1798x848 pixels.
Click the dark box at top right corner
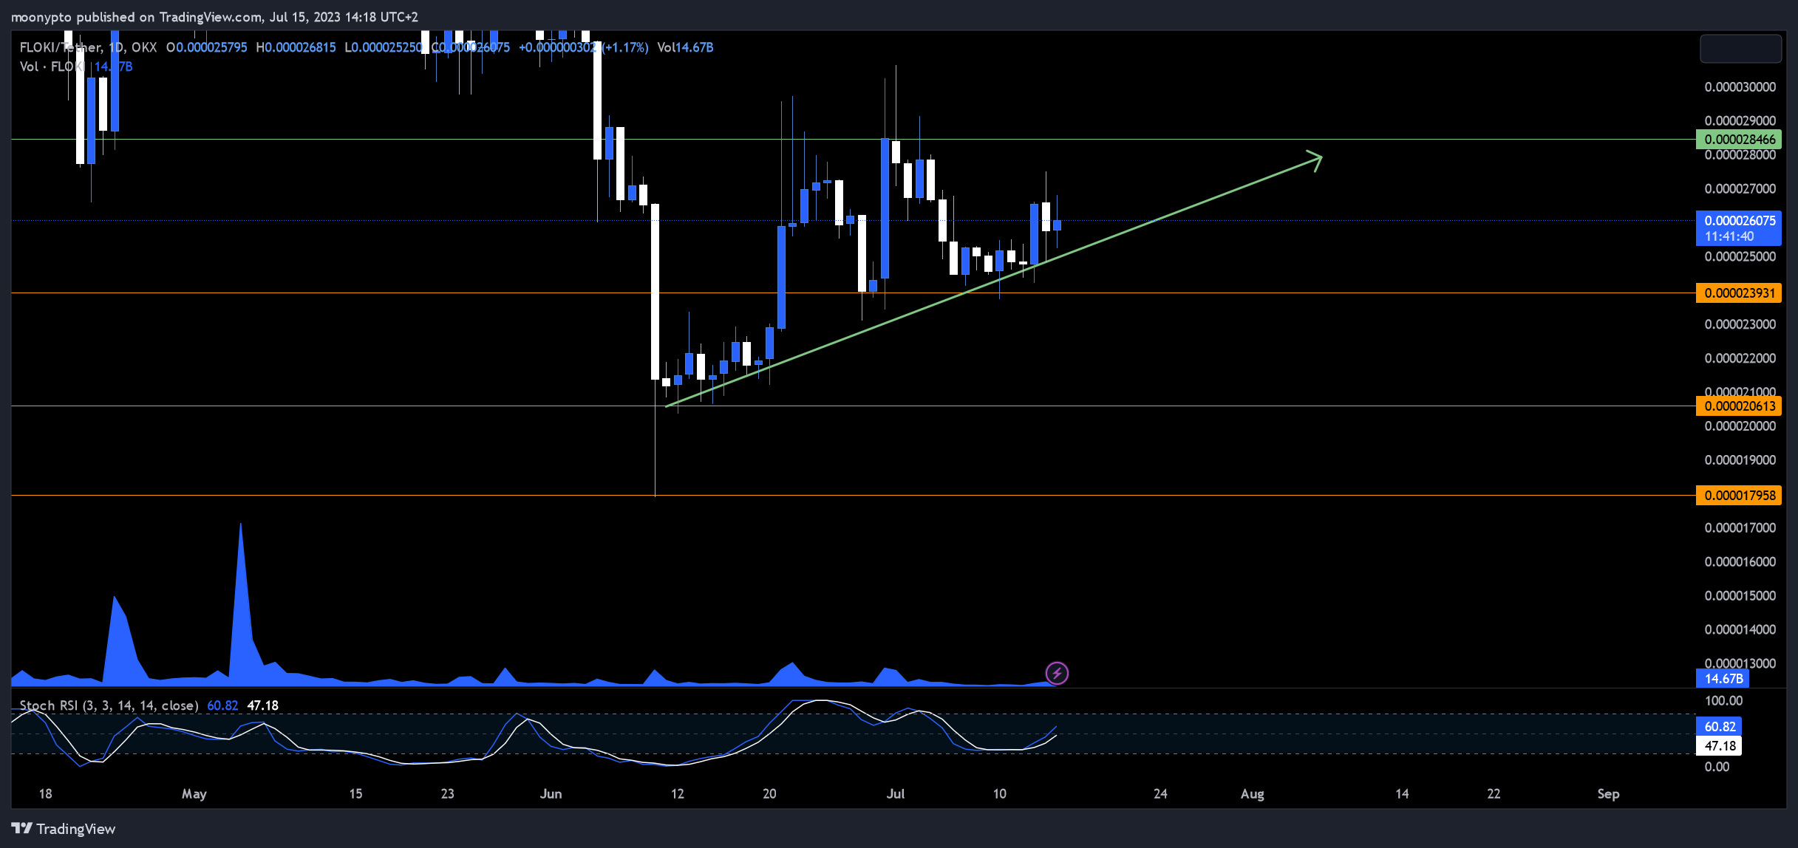click(x=1740, y=48)
